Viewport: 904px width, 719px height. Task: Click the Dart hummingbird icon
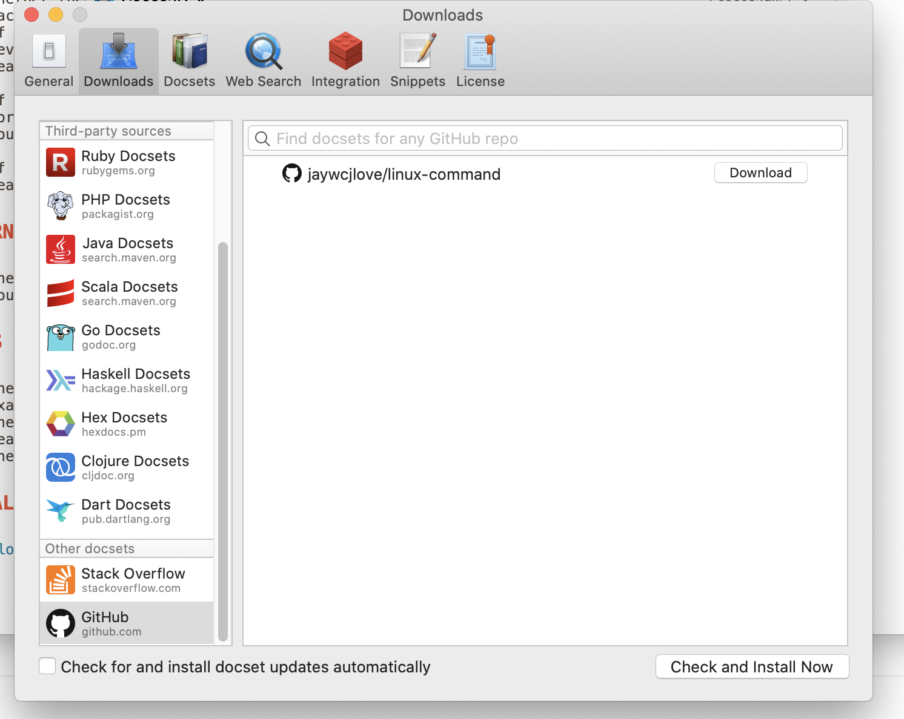pyautogui.click(x=61, y=511)
